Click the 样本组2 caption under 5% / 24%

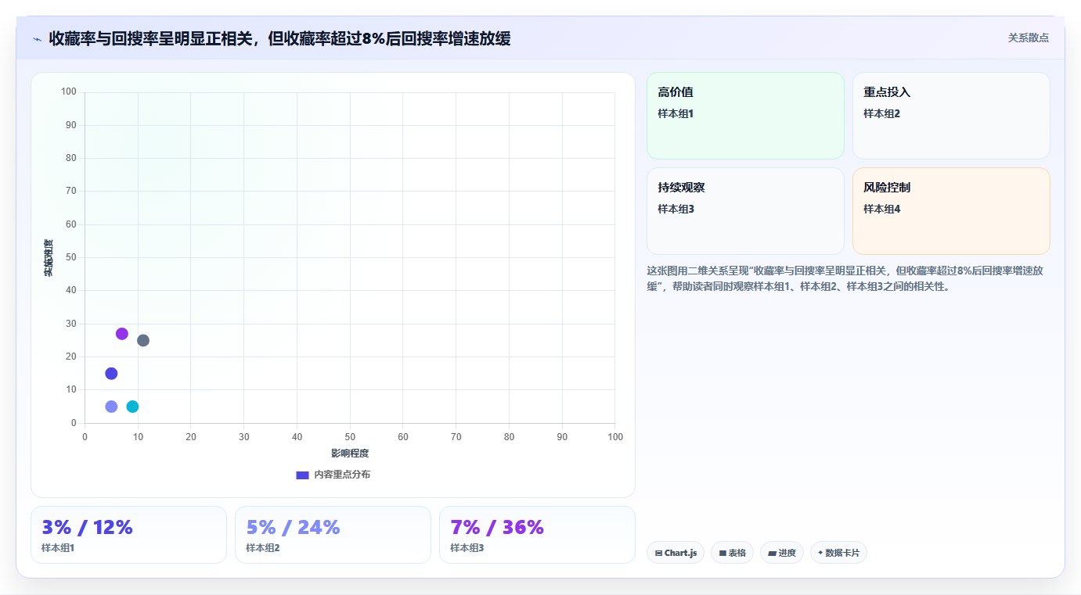click(x=263, y=548)
